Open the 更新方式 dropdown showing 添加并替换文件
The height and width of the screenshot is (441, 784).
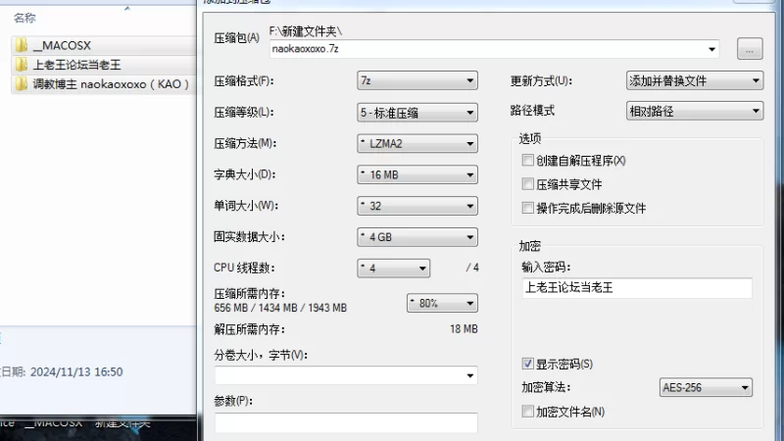point(695,80)
